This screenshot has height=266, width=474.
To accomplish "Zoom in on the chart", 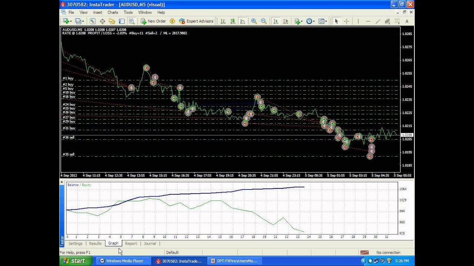I will [x=254, y=21].
